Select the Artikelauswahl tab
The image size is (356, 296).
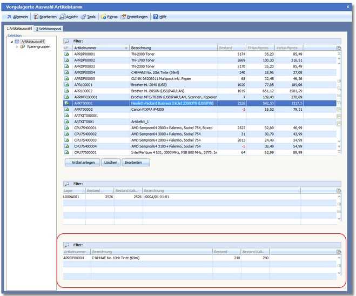click(19, 28)
